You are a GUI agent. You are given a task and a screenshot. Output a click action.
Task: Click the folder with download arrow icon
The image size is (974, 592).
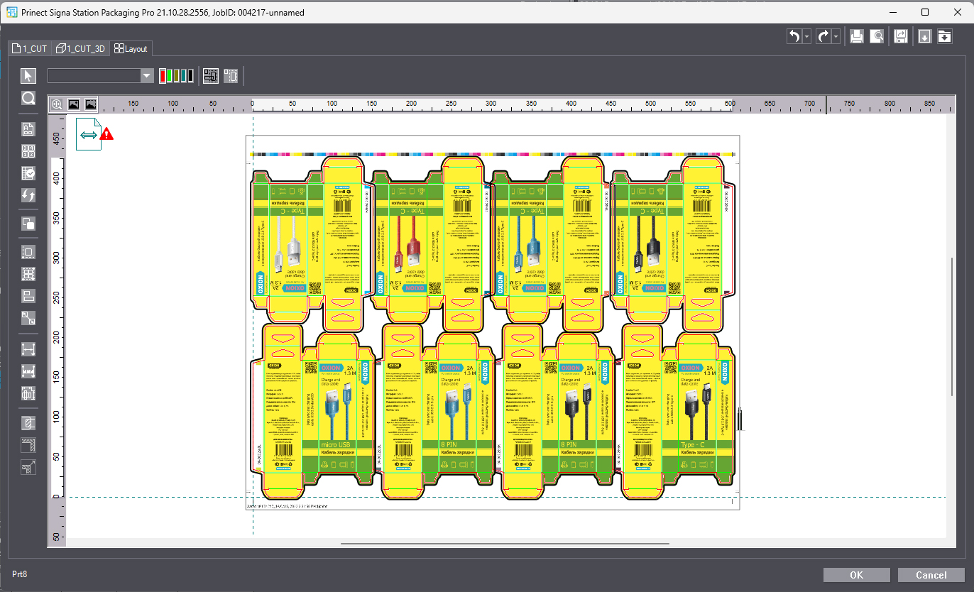click(944, 36)
